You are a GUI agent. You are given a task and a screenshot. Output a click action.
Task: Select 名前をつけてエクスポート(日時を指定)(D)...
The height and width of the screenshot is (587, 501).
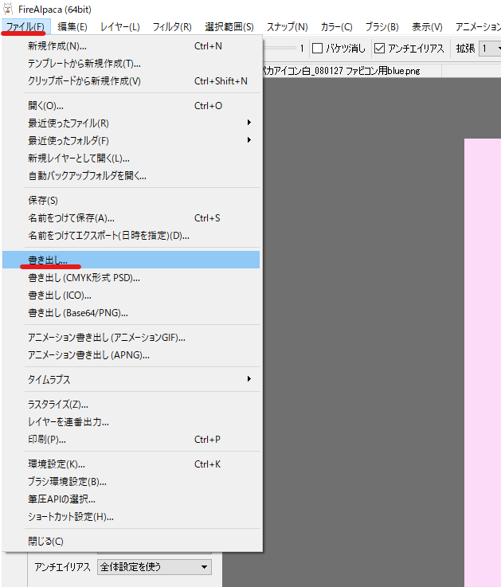click(131, 236)
